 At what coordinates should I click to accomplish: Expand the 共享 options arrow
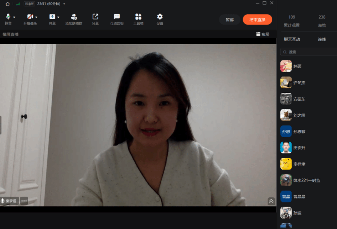(58, 17)
